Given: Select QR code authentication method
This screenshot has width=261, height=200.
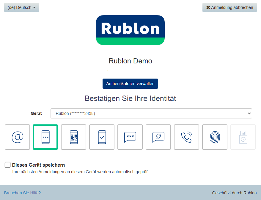Looking at the screenshot, I should [74, 137].
